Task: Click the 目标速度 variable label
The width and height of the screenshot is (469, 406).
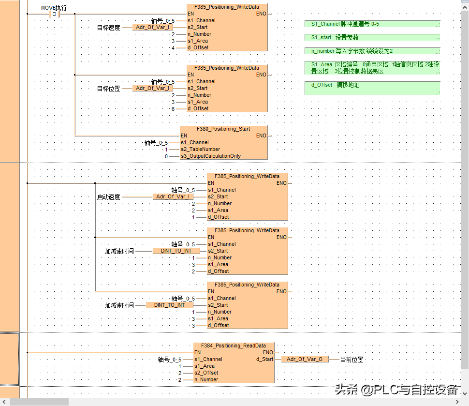Action: [109, 28]
